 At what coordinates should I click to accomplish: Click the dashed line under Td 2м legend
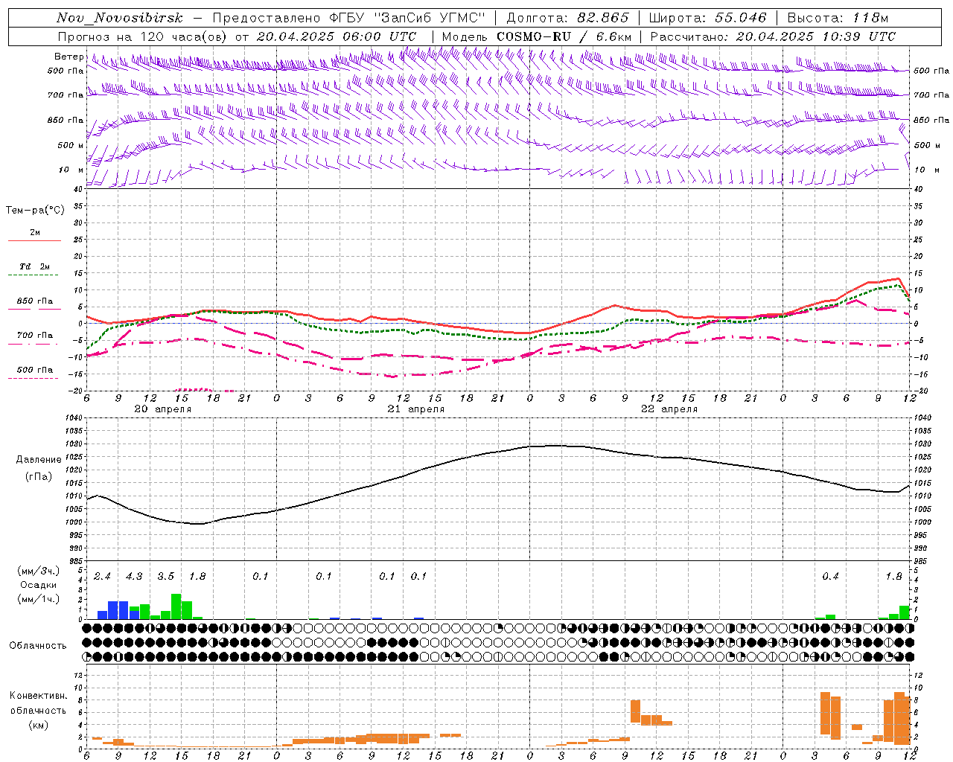pos(34,275)
